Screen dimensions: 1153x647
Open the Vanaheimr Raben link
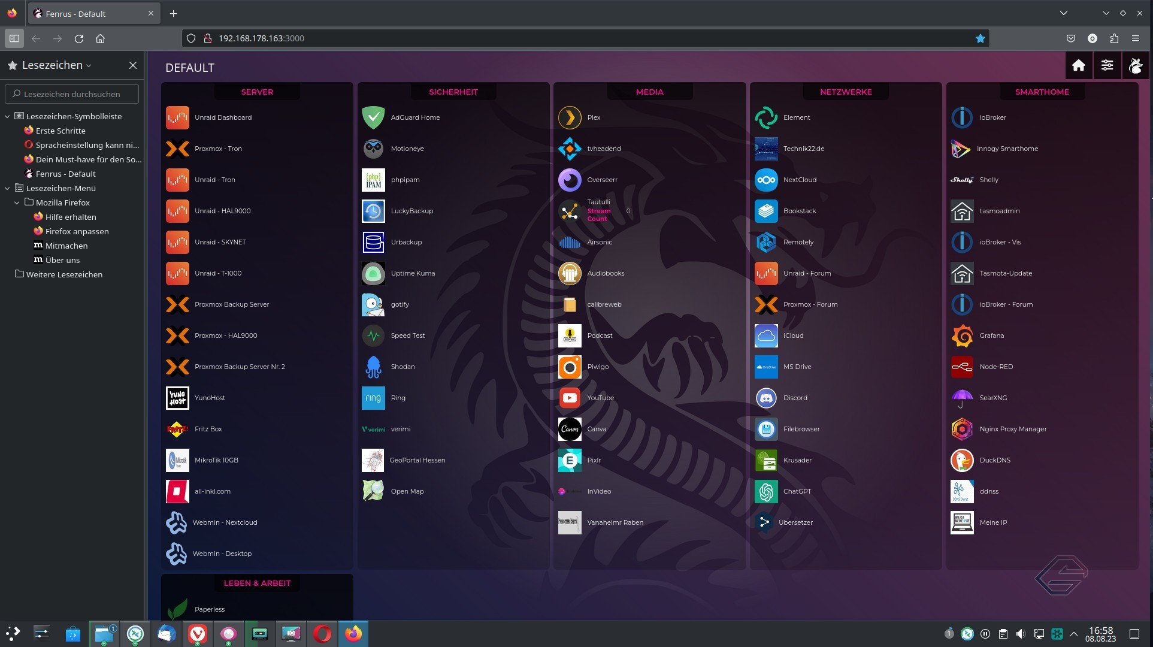click(615, 522)
